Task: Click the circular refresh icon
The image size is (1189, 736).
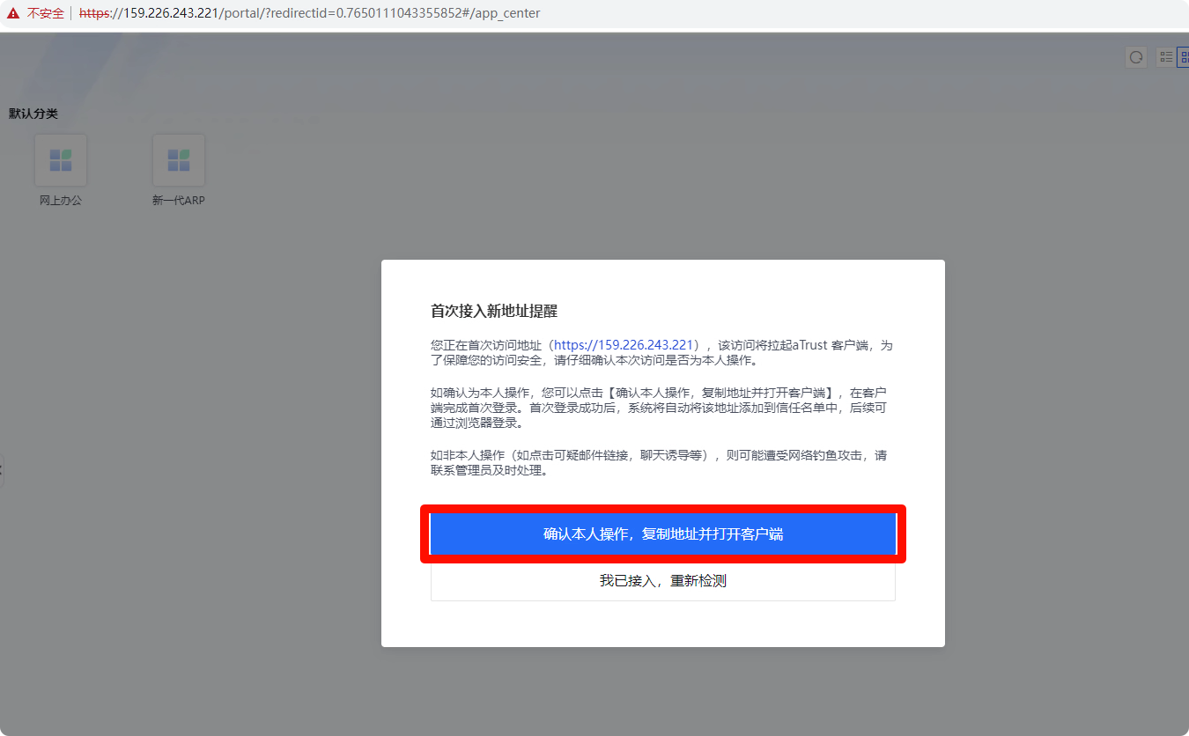Action: pos(1136,57)
